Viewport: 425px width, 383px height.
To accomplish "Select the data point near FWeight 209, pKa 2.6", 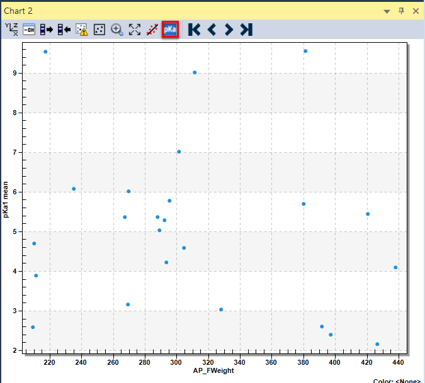I will pos(33,327).
